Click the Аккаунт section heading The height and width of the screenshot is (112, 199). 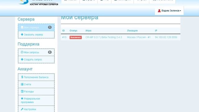25,69
